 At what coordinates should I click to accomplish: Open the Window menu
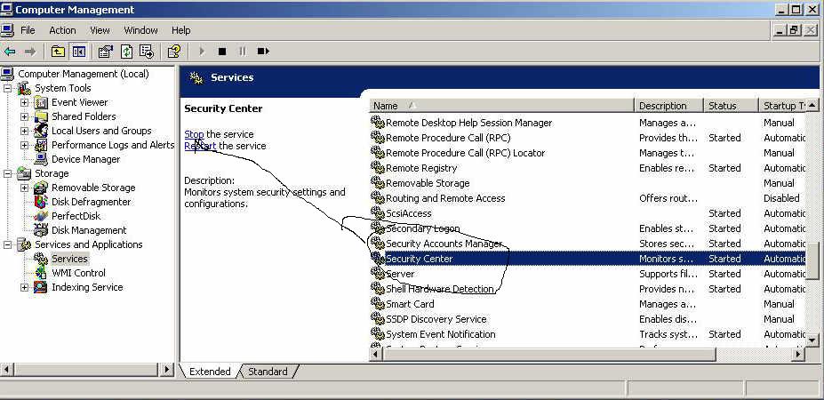[140, 30]
